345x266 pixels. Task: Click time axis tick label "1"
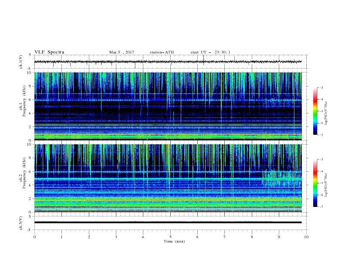click(61, 237)
